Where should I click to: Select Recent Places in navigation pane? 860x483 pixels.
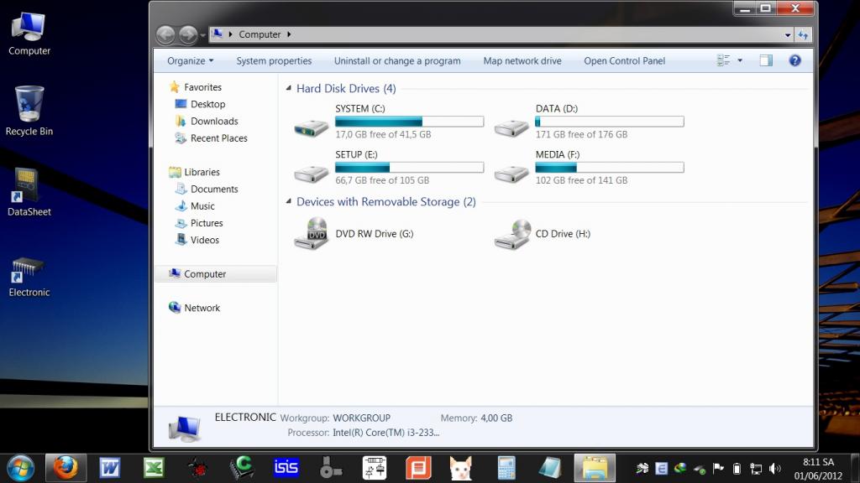[219, 138]
